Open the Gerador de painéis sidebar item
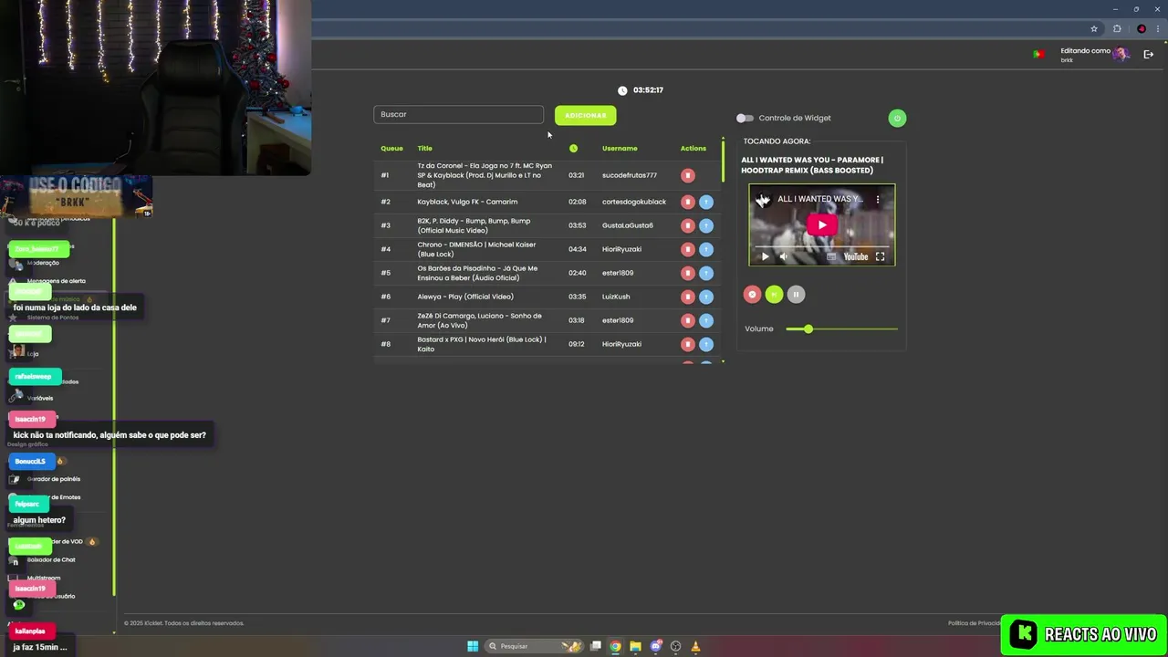 (x=53, y=479)
